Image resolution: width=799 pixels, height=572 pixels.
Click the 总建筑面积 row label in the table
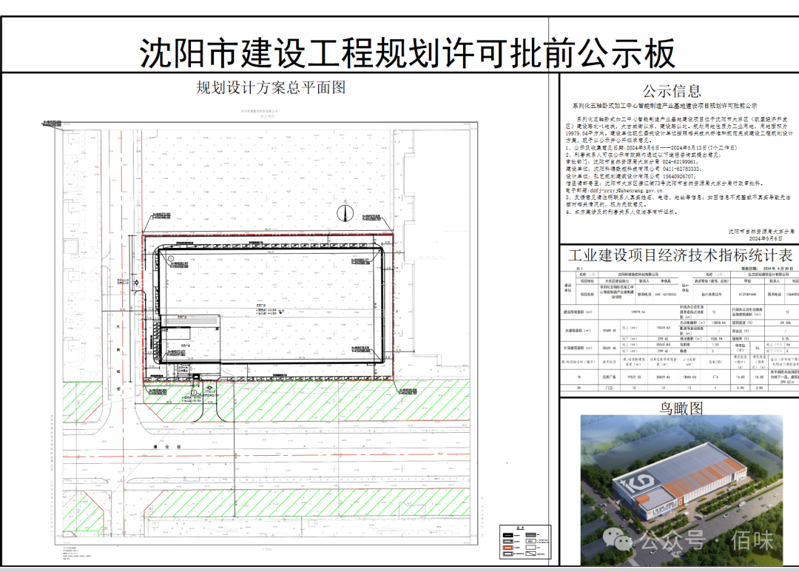pos(578,330)
